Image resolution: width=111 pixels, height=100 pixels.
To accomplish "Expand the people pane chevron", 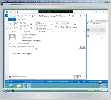I will (84, 77).
